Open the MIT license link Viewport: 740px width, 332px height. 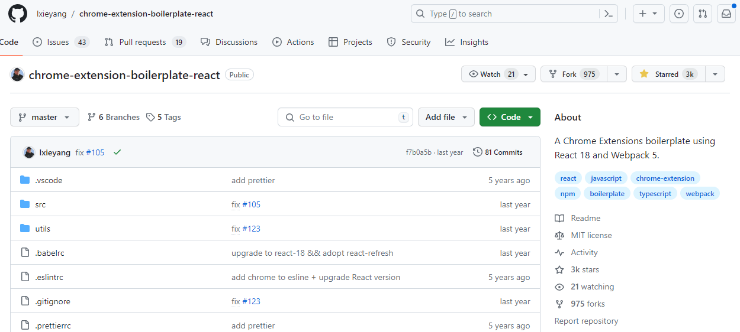pyautogui.click(x=591, y=236)
